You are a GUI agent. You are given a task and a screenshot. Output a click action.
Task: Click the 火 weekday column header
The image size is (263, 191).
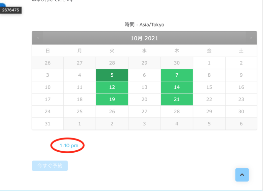112,51
